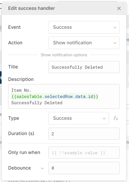Click the chevron arrow in Type field
129x182 pixels.
pyautogui.click(x=104, y=118)
